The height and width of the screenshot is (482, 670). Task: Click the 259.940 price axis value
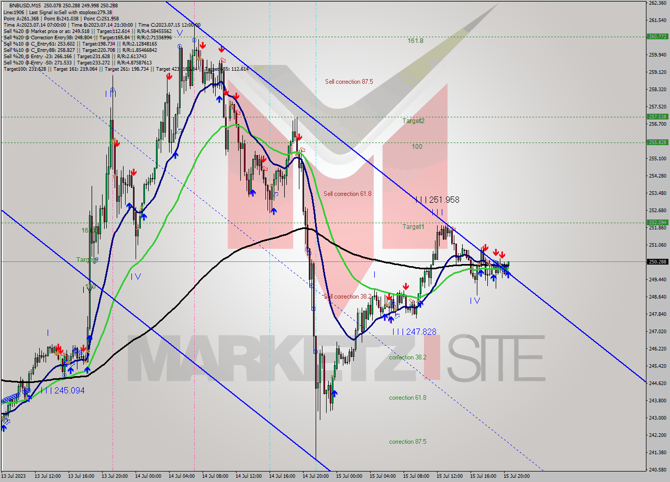coord(657,54)
